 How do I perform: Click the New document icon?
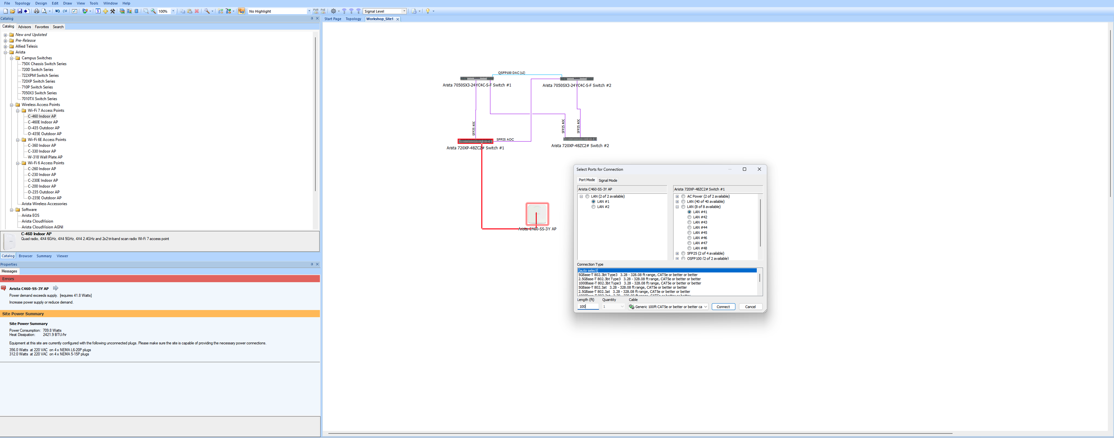tap(5, 11)
